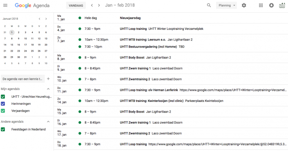Open the Planning view dropdown
The image size is (288, 151).
(226, 5)
